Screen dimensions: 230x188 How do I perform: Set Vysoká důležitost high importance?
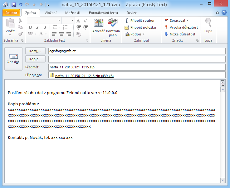click(181, 27)
